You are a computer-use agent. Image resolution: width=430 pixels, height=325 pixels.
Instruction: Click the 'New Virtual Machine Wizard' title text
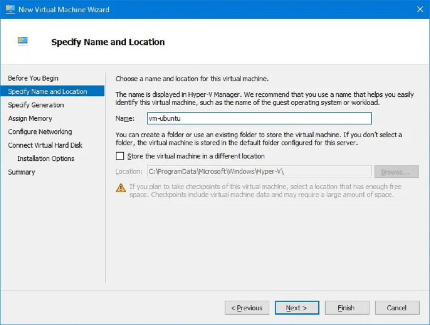64,9
